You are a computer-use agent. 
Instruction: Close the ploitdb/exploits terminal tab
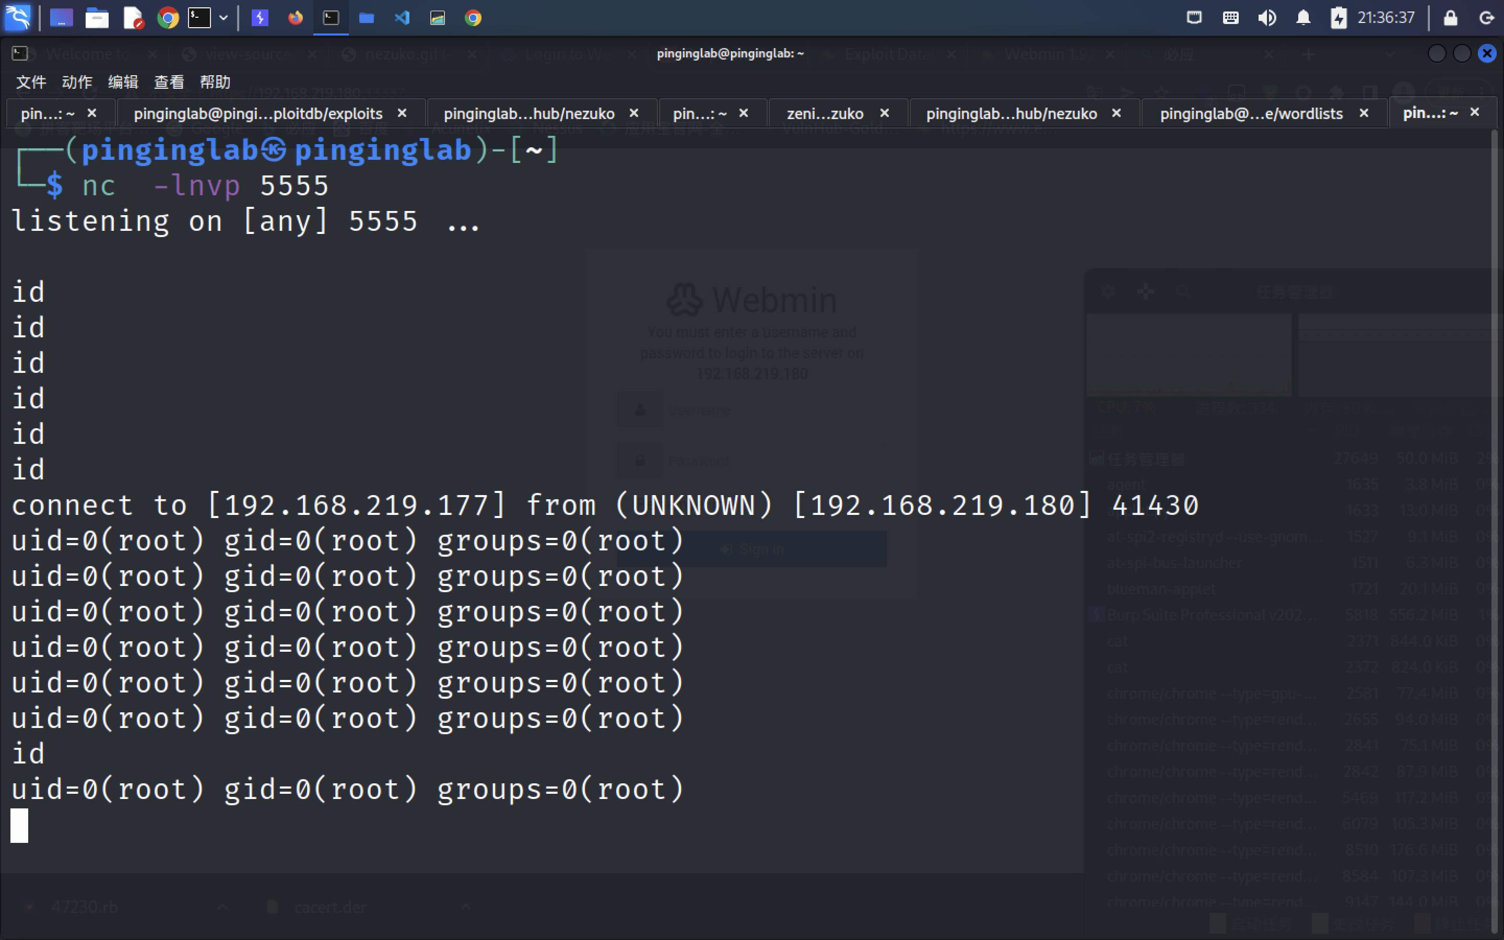point(402,113)
